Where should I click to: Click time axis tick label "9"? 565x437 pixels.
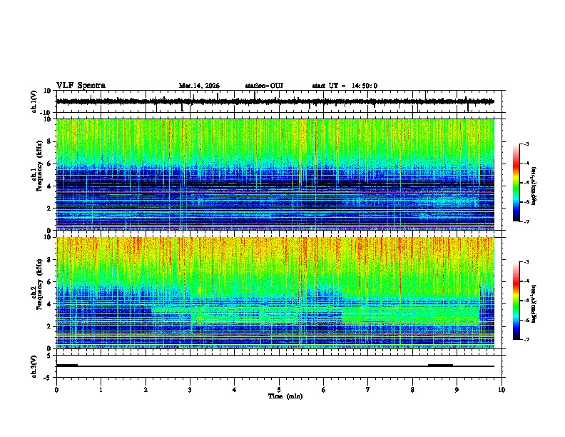click(x=457, y=390)
